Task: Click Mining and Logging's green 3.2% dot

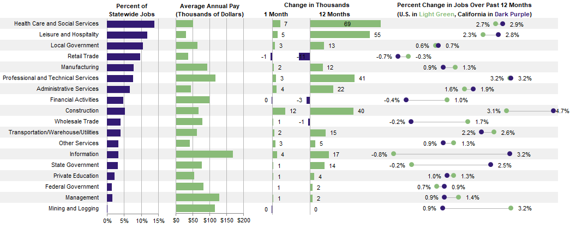Action: 511,208
